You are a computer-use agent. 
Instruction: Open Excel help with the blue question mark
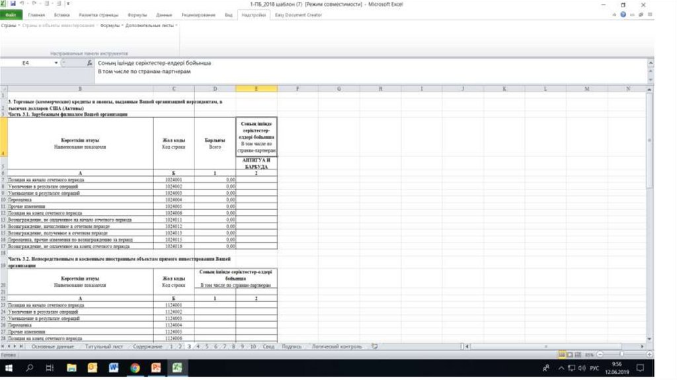coord(623,15)
